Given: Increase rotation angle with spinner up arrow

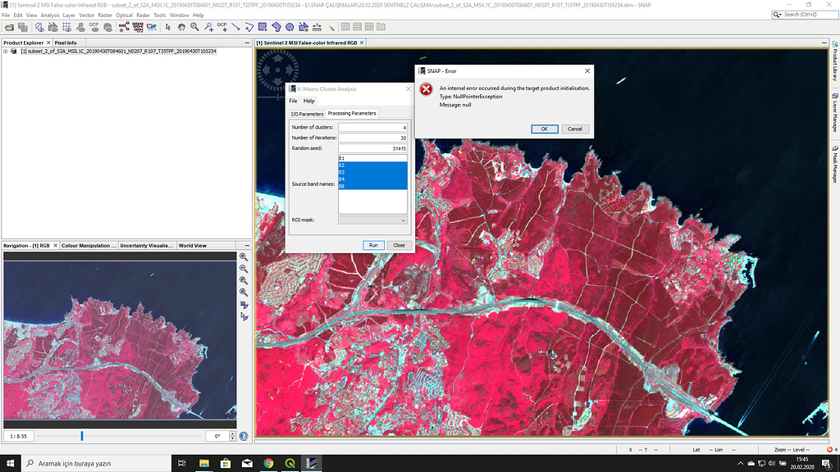Looking at the screenshot, I should [233, 433].
